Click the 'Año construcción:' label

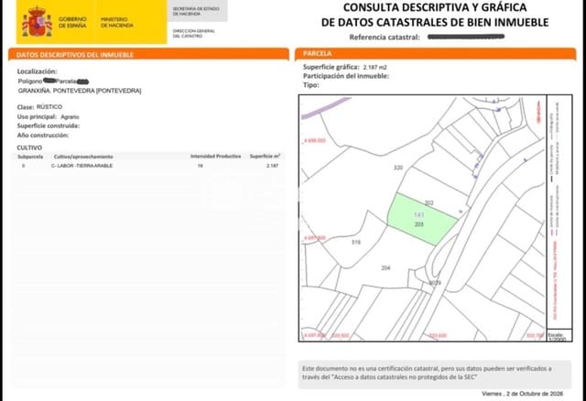[43, 135]
